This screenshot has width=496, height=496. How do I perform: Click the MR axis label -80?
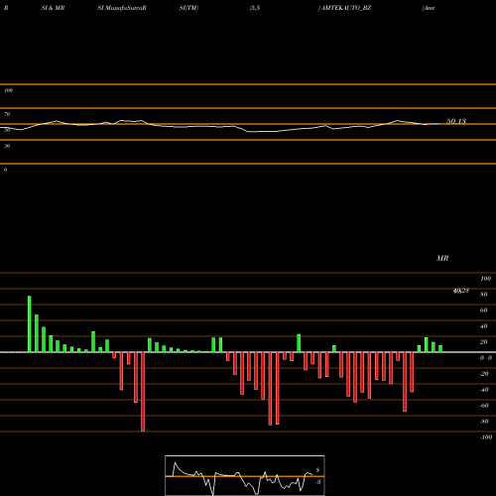(x=484, y=422)
